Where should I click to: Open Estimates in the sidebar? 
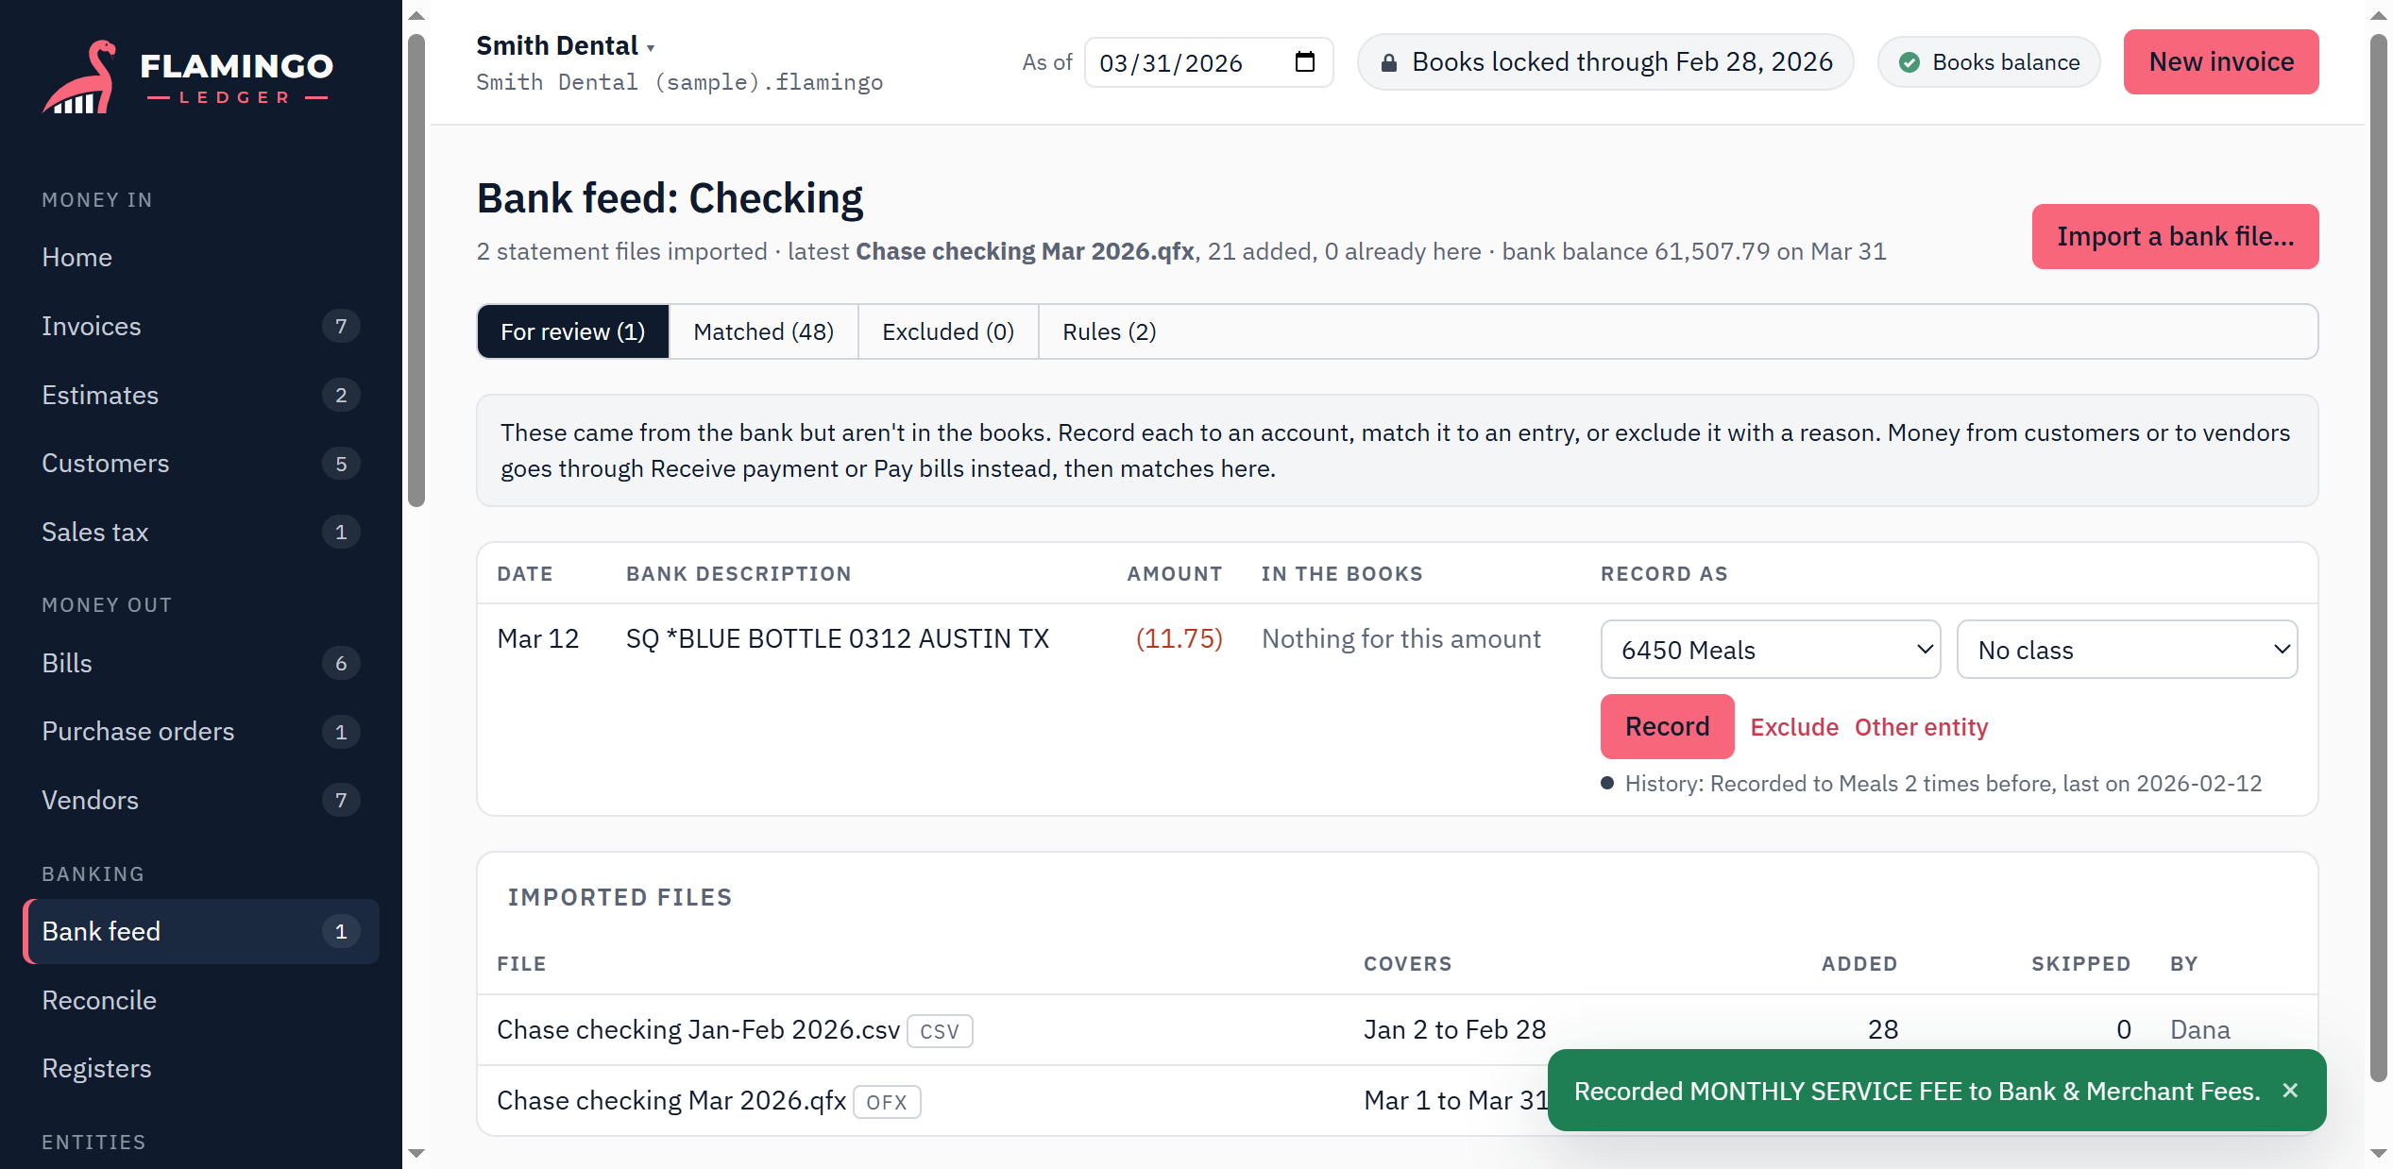201,396
